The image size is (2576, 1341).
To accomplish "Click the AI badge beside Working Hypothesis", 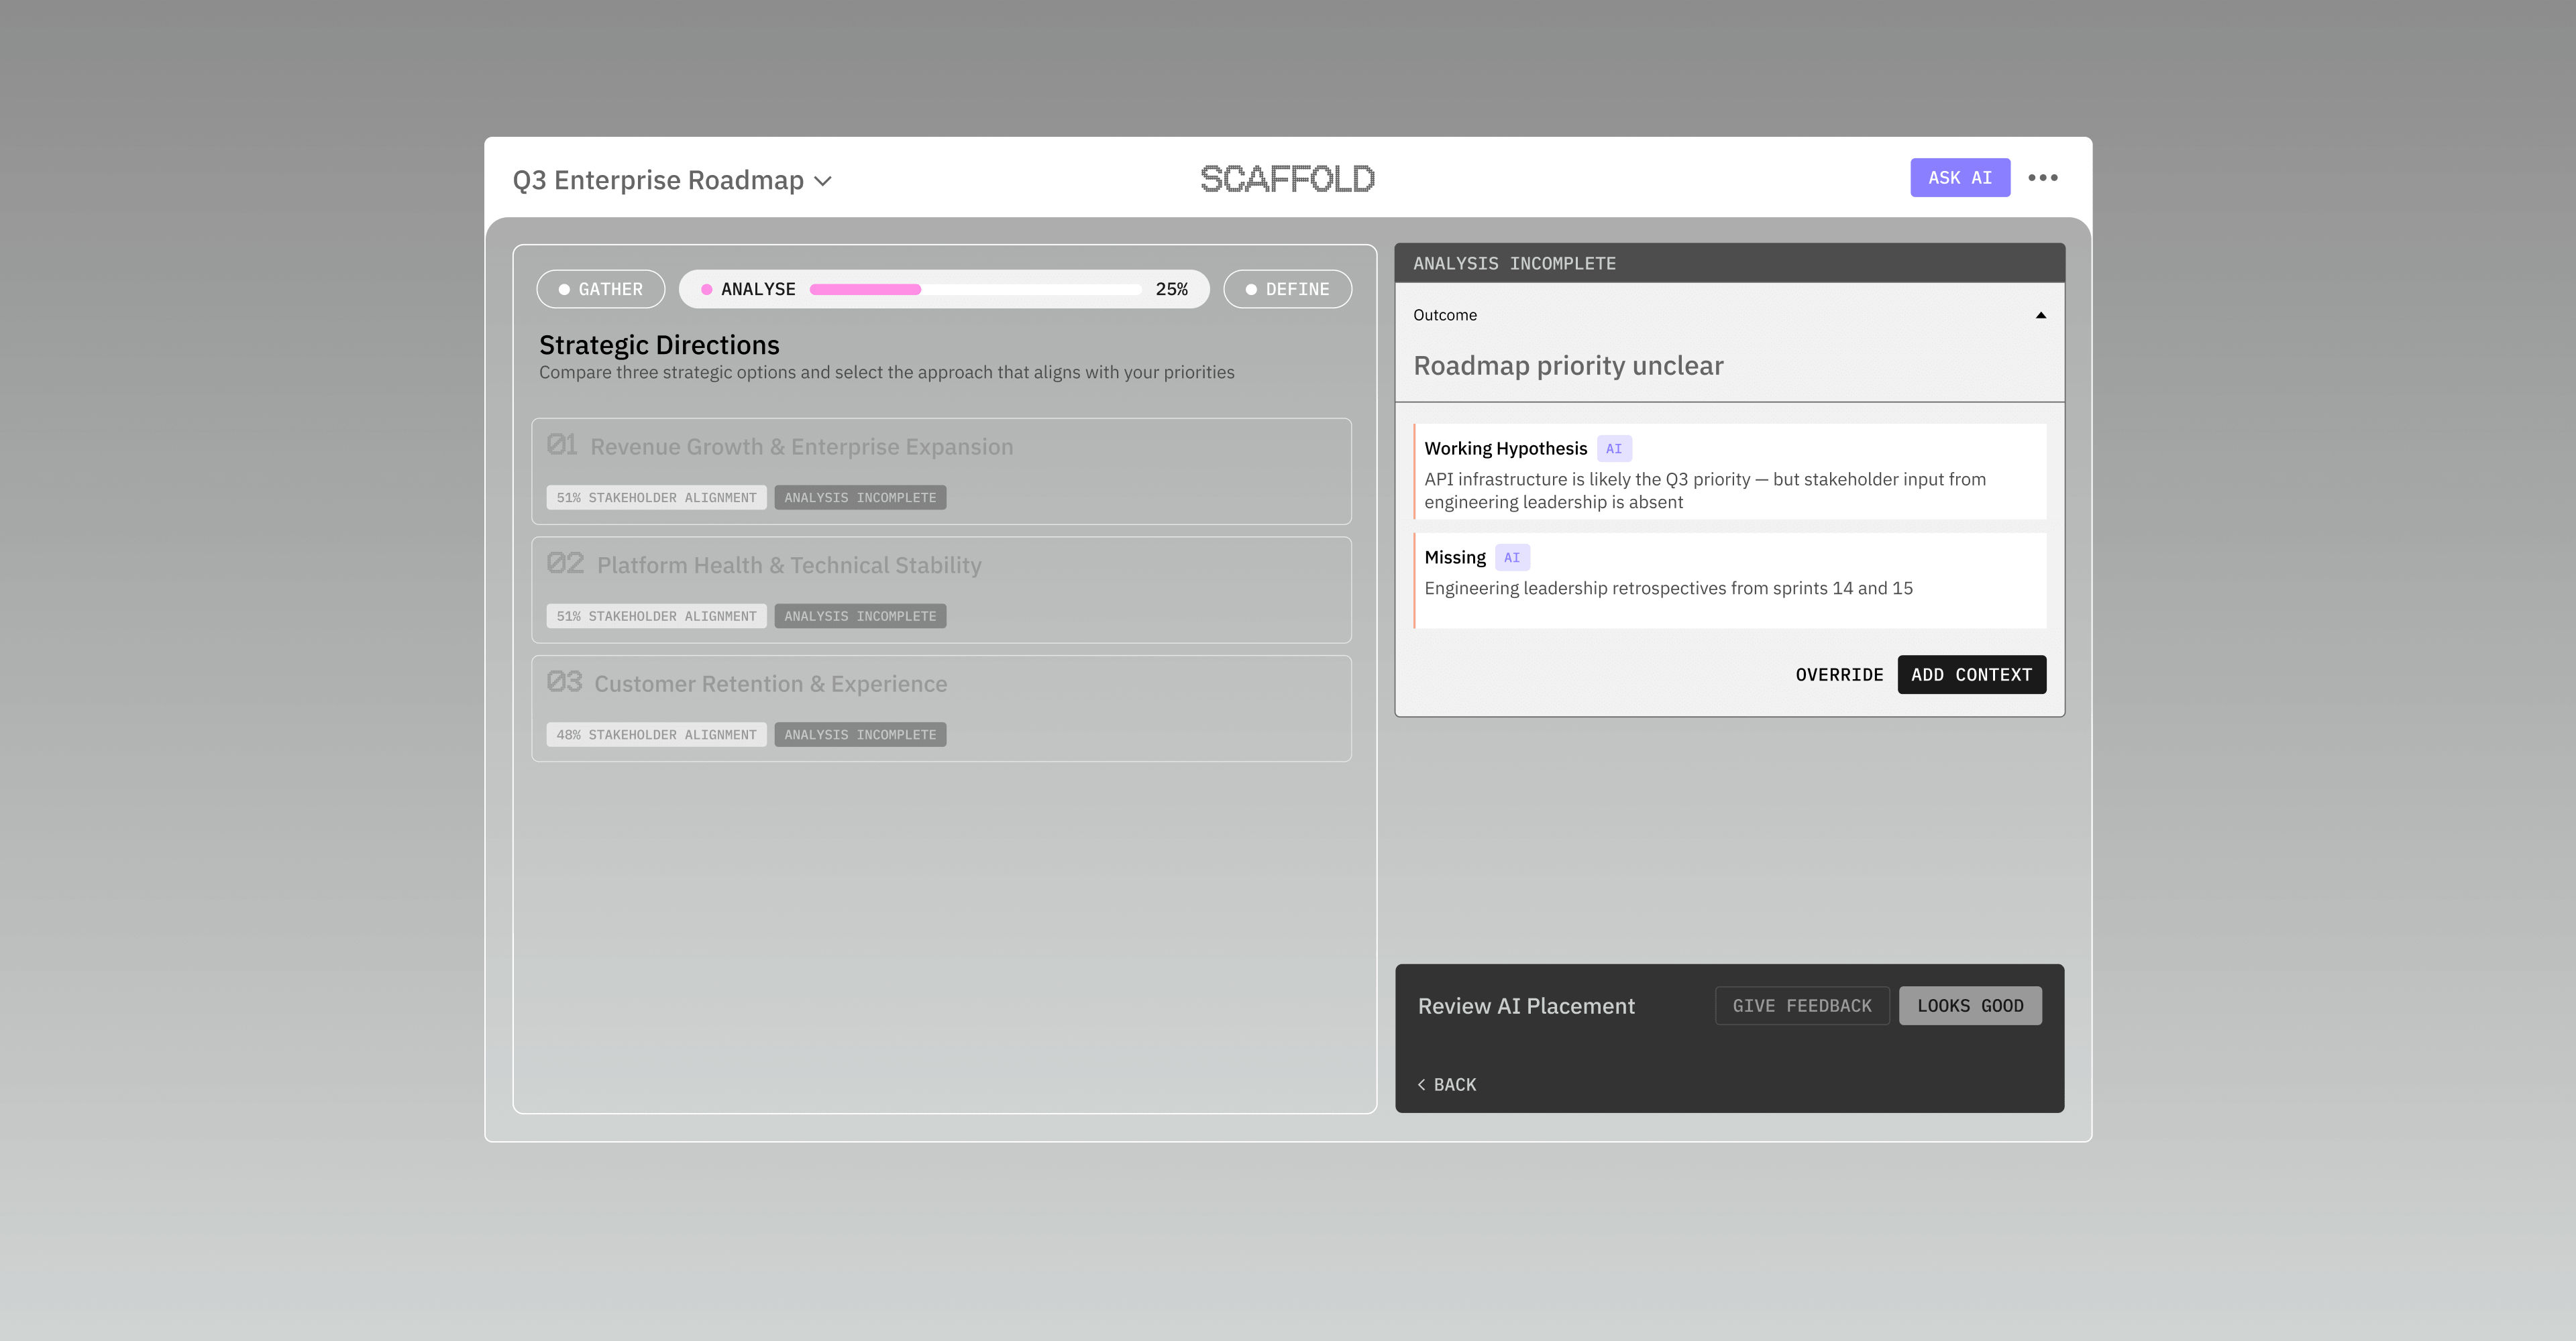I will [x=1613, y=449].
